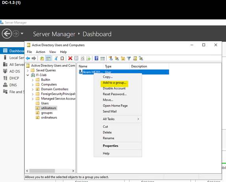226x182 pixels.
Task: Click the filter funnel toolbar icon
Action: [129, 58]
